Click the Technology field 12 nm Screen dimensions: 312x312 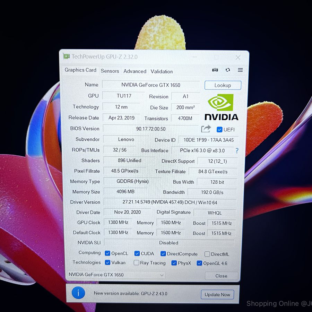point(121,107)
